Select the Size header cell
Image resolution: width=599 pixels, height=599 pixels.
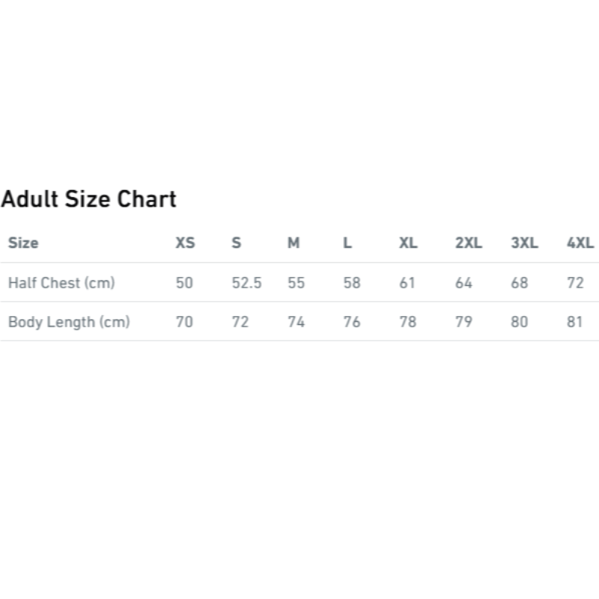(x=23, y=243)
